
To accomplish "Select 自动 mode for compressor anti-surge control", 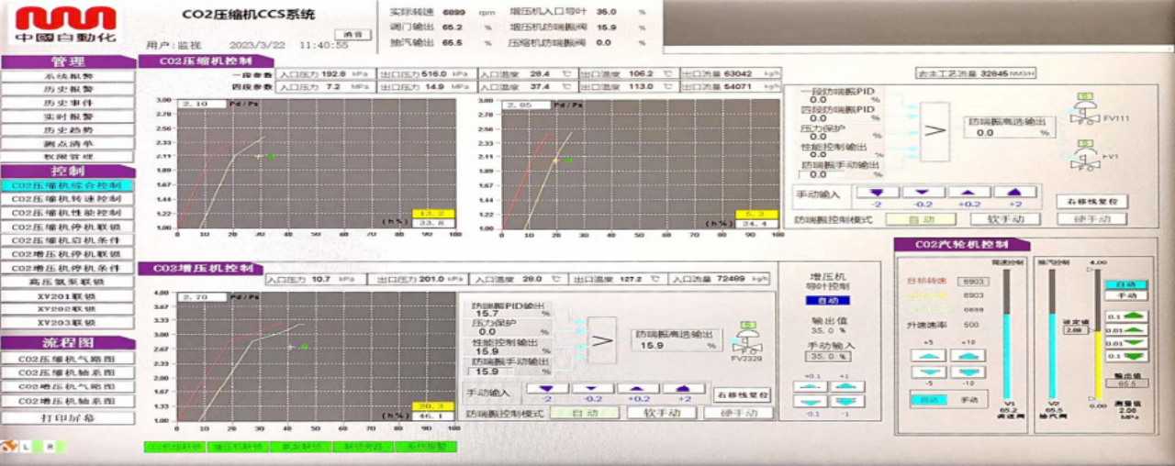I will (x=919, y=219).
